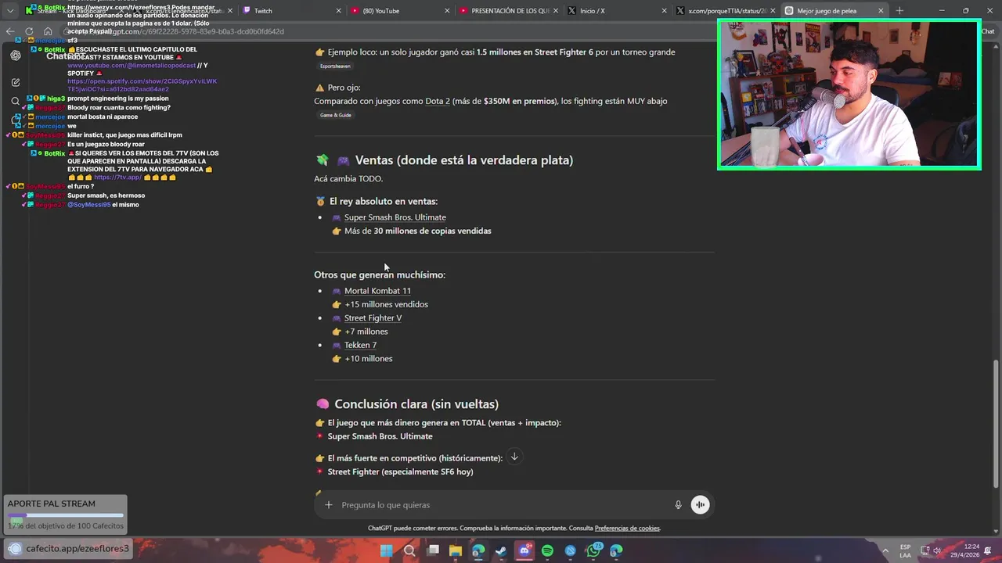This screenshot has width=1002, height=563.
Task: Go to browser home page icon
Action: pos(48,31)
